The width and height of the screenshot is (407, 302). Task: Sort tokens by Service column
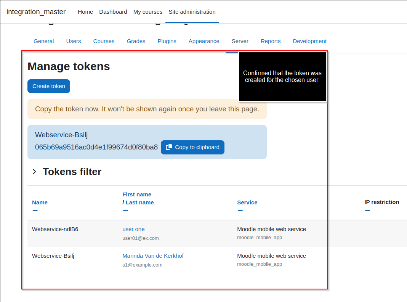[x=247, y=202]
